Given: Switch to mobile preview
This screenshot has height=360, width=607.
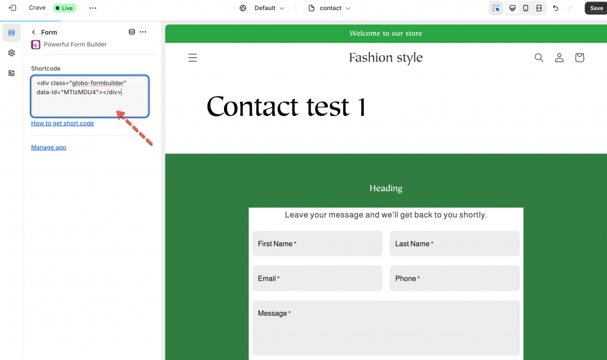Looking at the screenshot, I should coord(525,8).
